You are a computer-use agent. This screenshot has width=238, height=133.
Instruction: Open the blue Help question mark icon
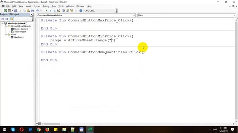point(81,11)
